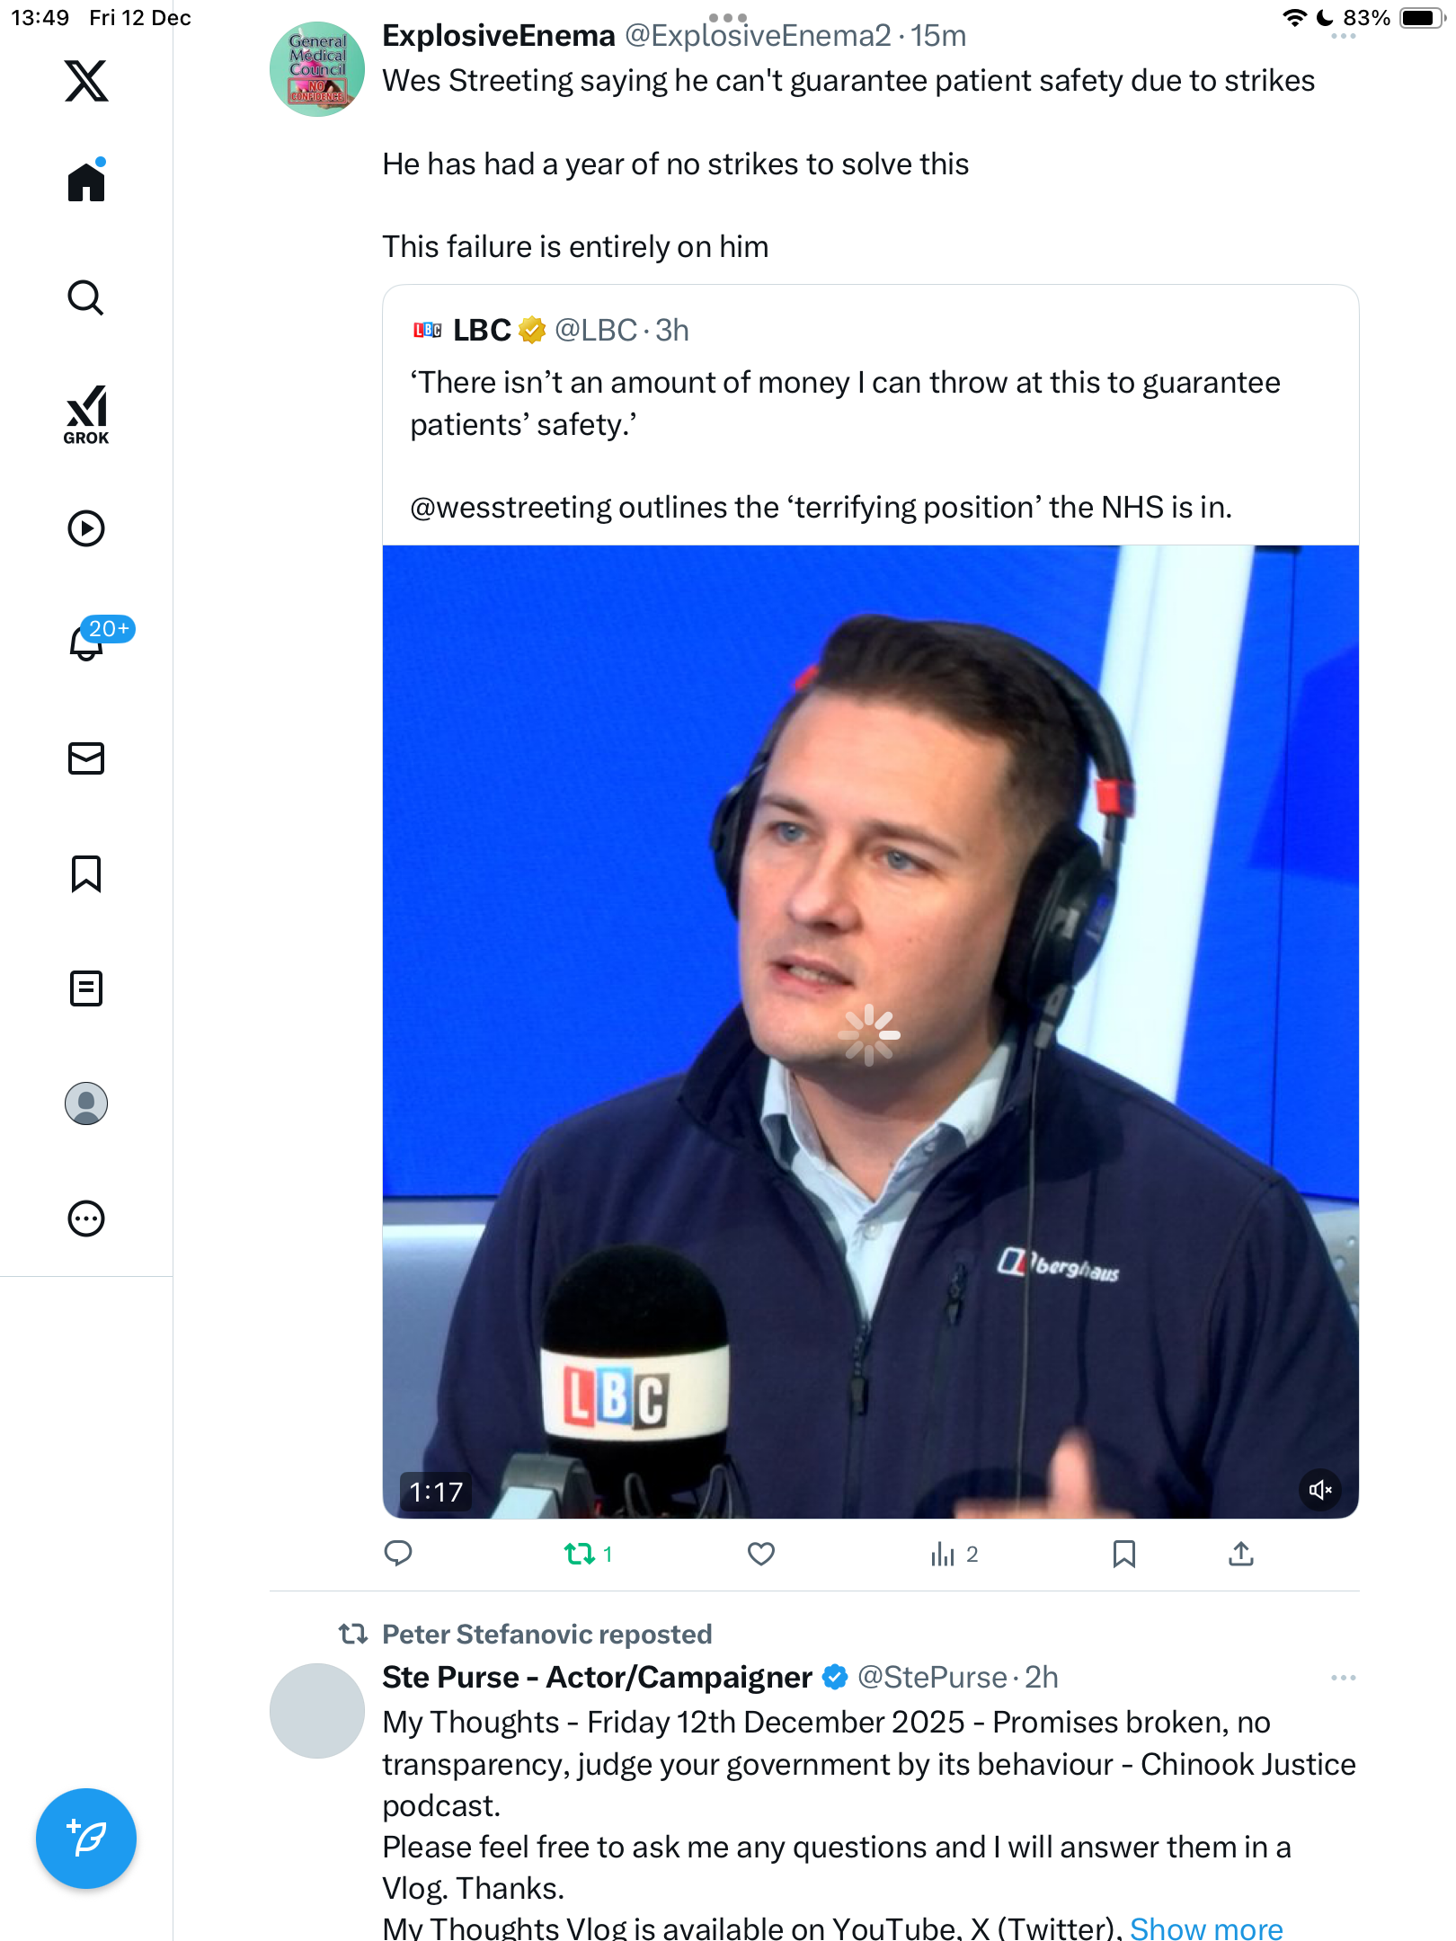Open the Grok assistant
This screenshot has width=1456, height=1941.
(x=86, y=415)
